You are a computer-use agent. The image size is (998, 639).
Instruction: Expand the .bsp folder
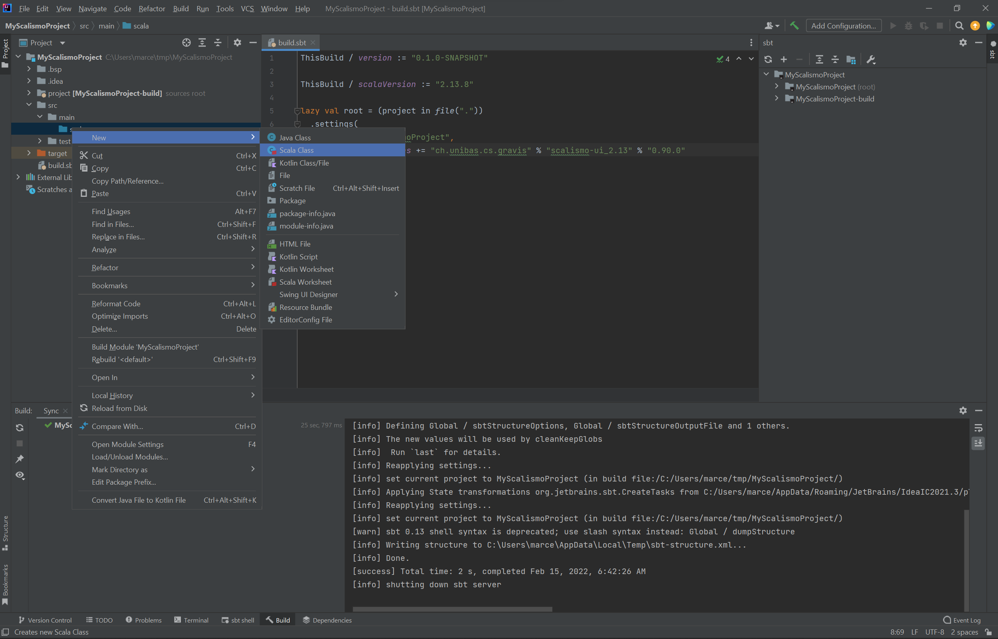[28, 69]
